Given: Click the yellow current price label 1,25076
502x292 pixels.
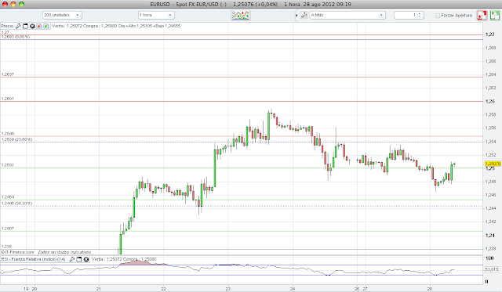Looking at the screenshot, I should pos(493,164).
